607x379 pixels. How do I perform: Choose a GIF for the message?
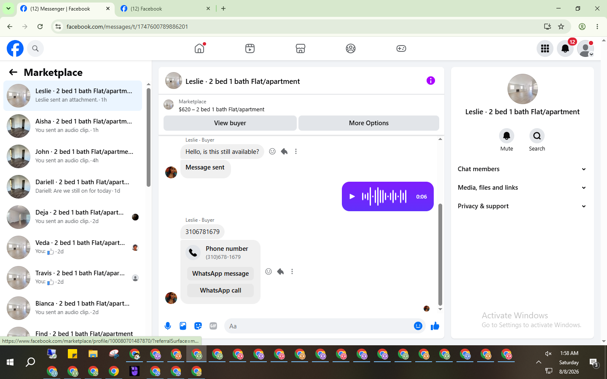[x=213, y=326]
